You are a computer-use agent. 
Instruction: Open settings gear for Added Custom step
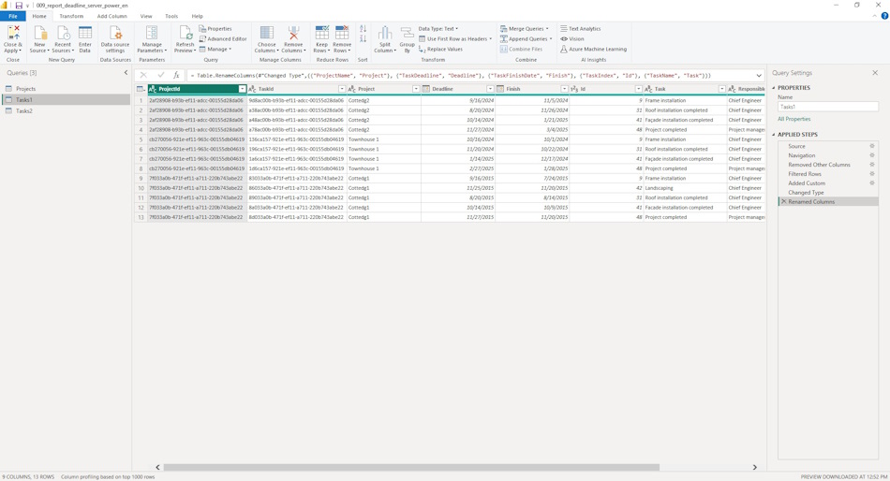coord(872,183)
